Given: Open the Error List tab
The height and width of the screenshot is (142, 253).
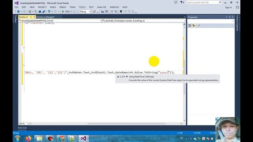Looking at the screenshot, I should [x=22, y=128].
